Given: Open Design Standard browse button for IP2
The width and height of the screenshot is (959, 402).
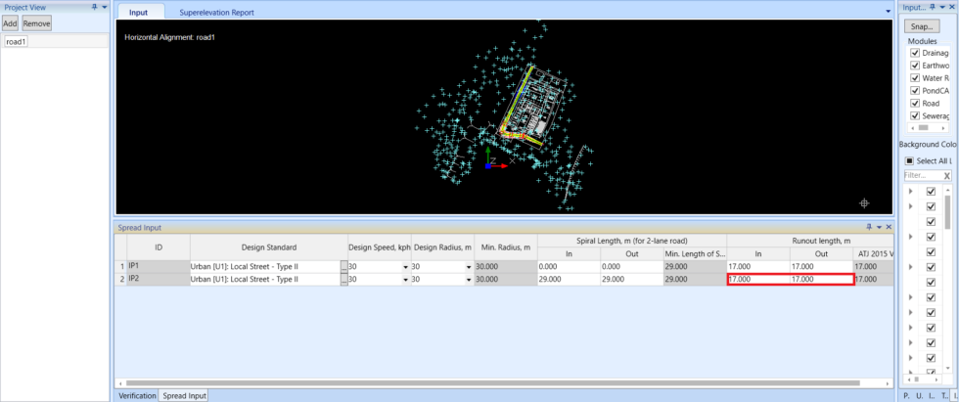Looking at the screenshot, I should point(342,279).
